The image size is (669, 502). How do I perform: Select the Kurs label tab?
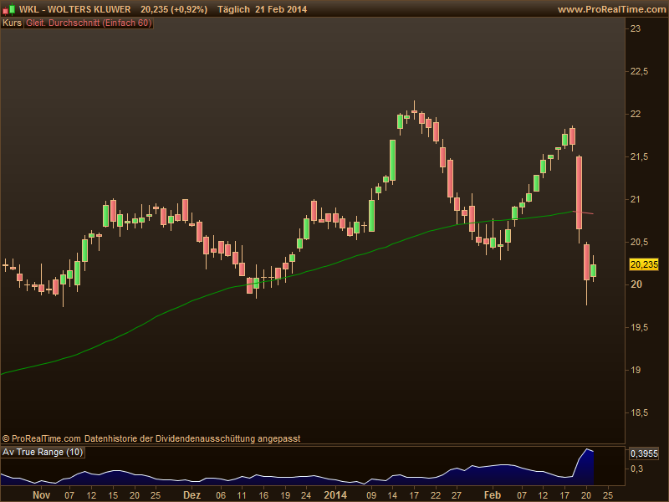coord(12,23)
